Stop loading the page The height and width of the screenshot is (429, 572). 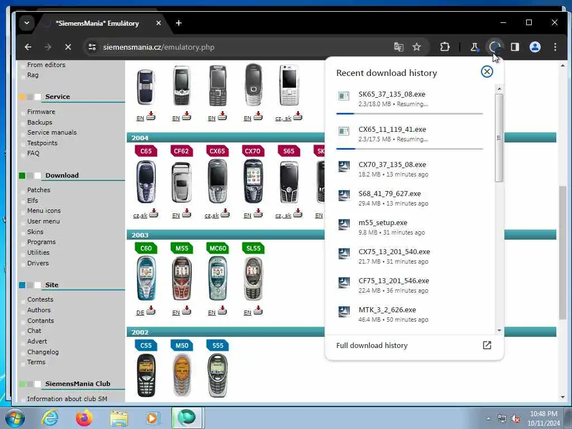[x=68, y=47]
